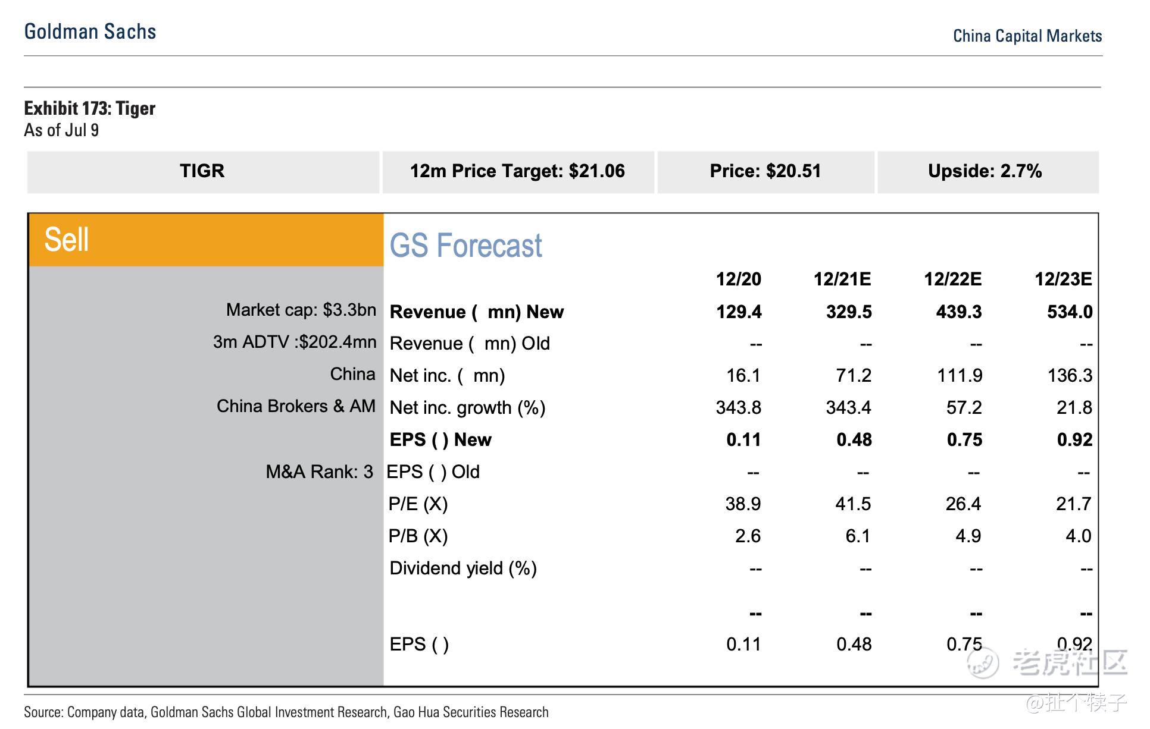Click the Revenue (mn) New row label
The height and width of the screenshot is (729, 1150).
point(476,312)
